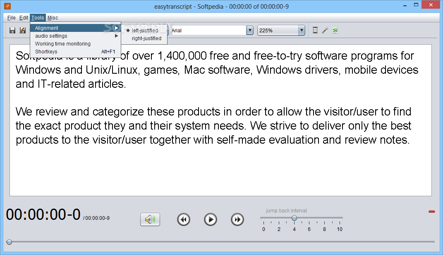Image resolution: width=443 pixels, height=255 pixels.
Task: Close the easytranscript window
Action: 431,5
